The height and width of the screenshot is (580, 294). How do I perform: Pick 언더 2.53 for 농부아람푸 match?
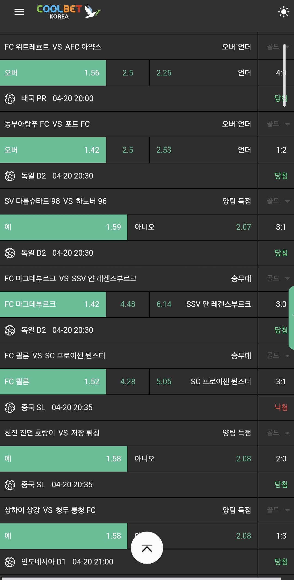[203, 150]
